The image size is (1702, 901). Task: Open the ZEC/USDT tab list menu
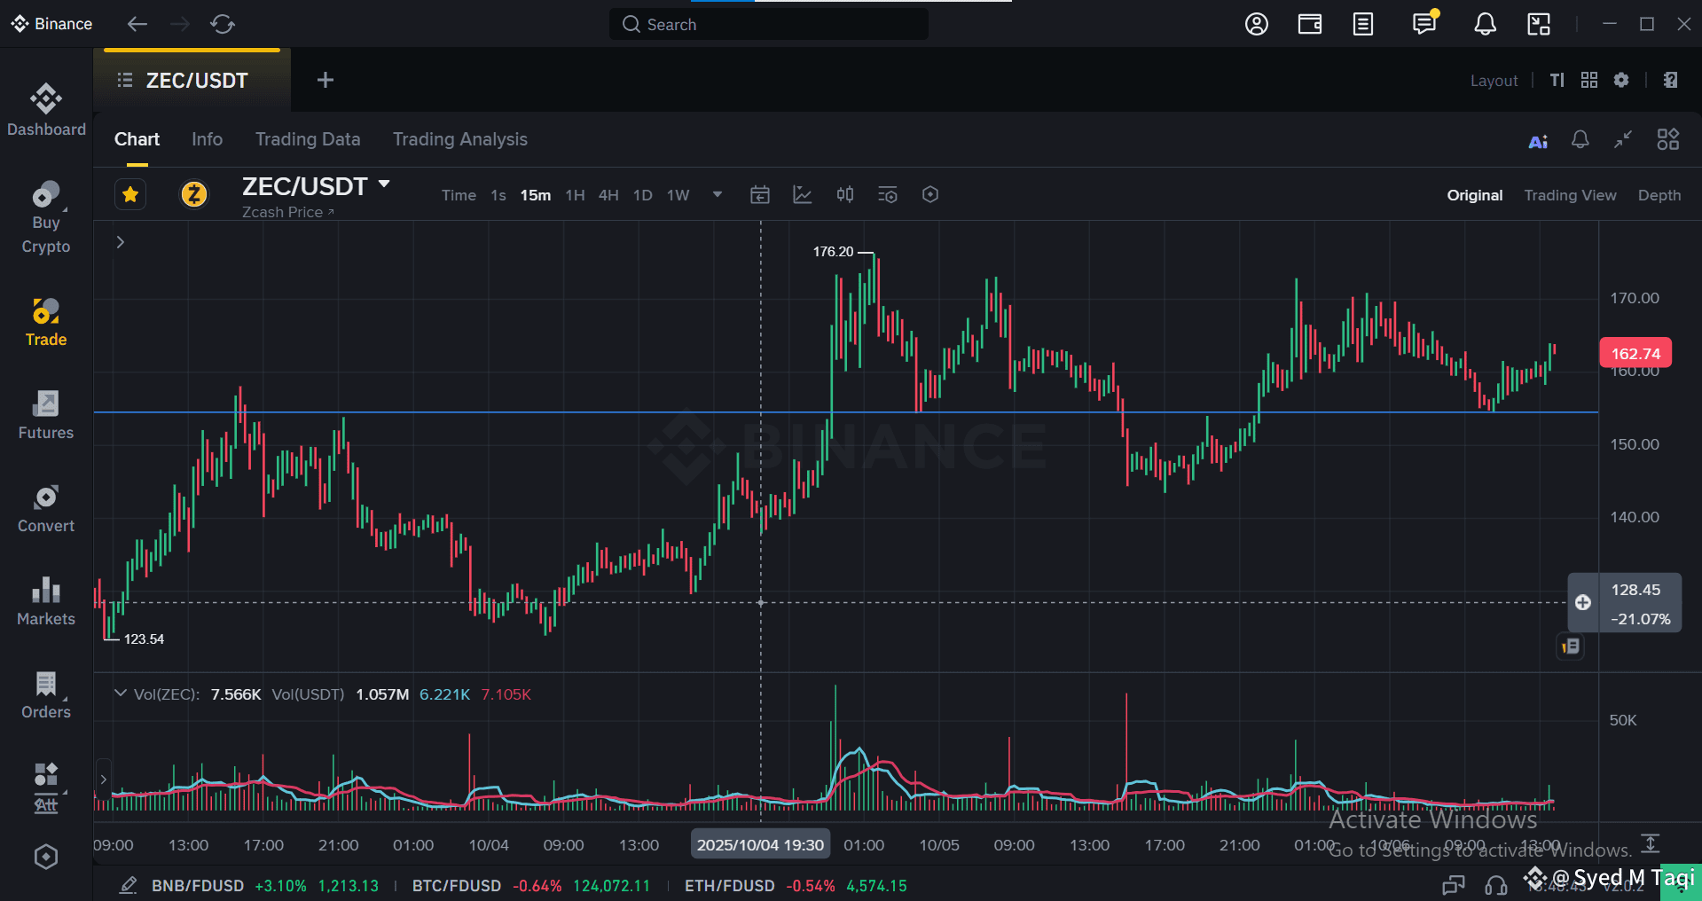point(125,81)
